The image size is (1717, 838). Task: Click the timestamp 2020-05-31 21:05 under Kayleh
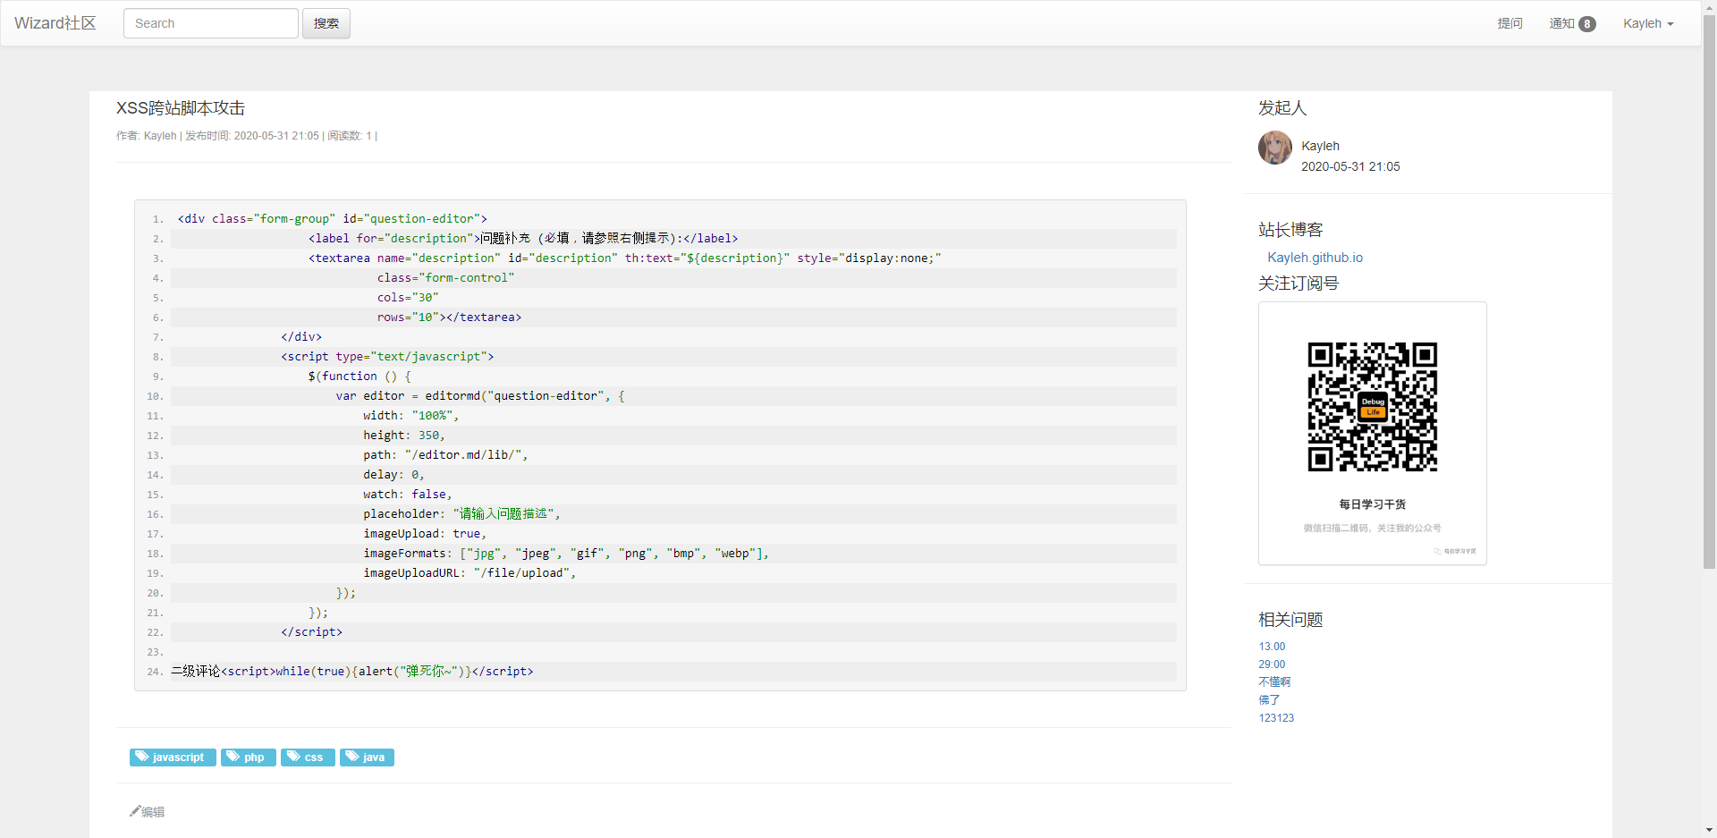[1350, 167]
